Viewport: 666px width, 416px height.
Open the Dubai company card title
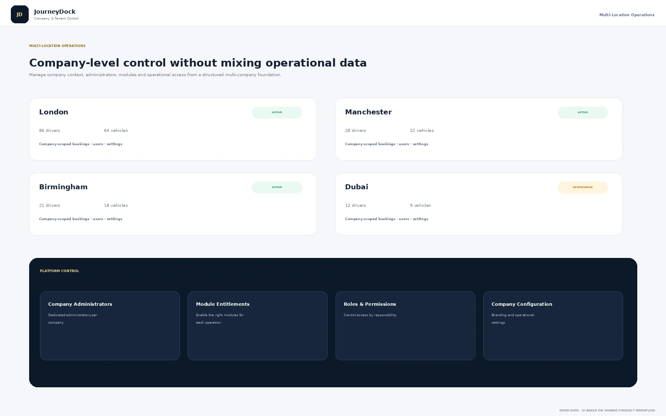(x=357, y=187)
